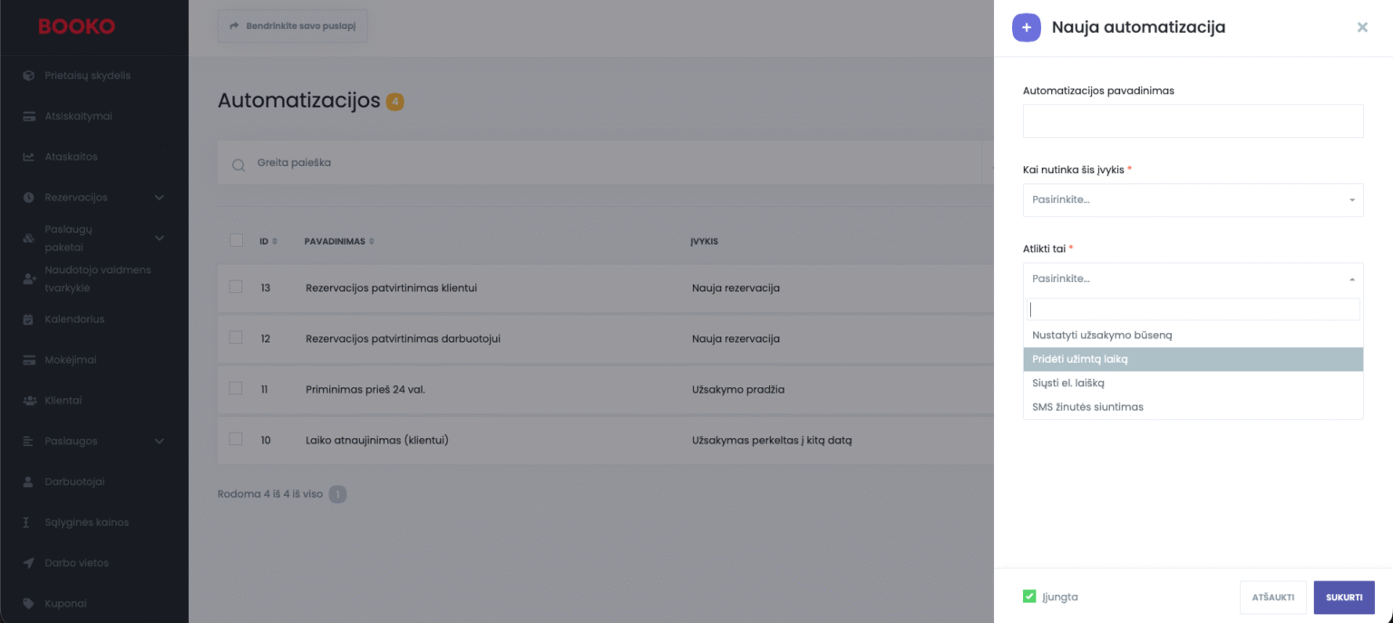Expand the Rezervacijos sidebar submenu chevron

click(x=160, y=198)
